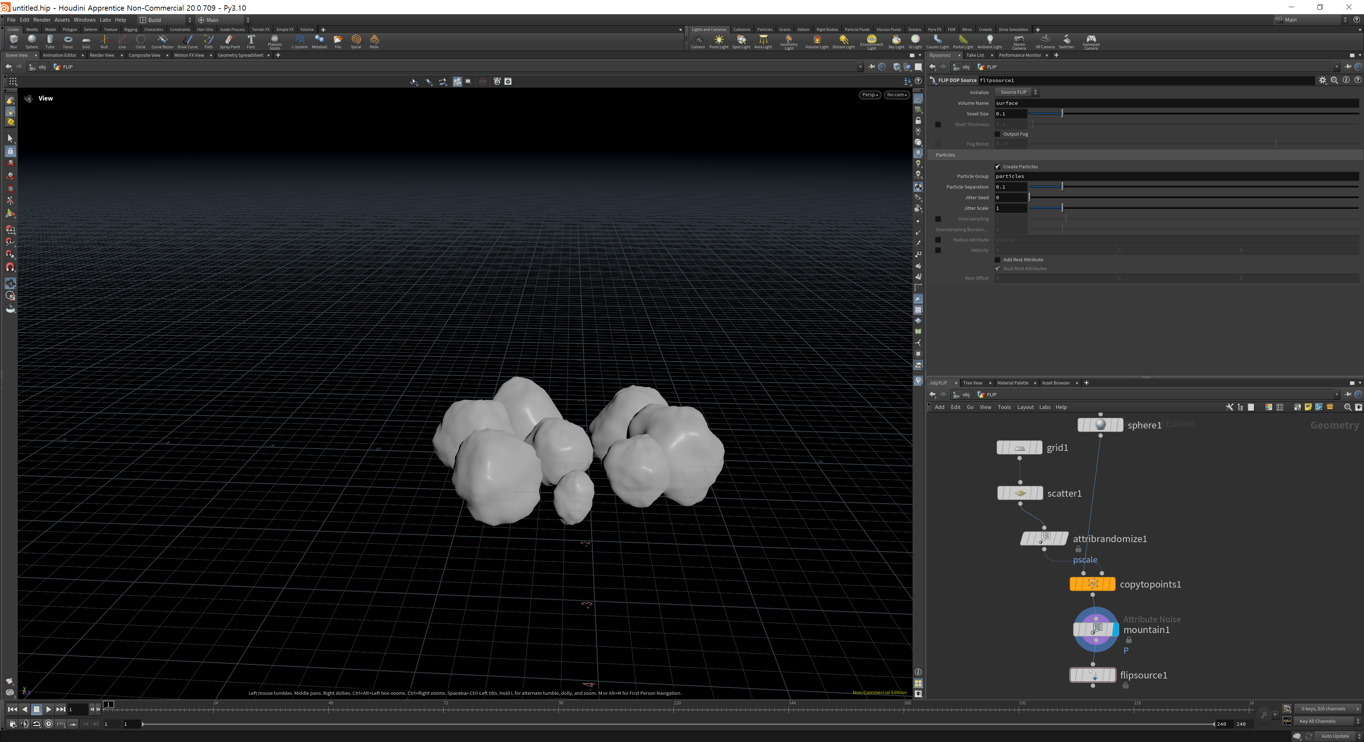Click the Spiral shelf tool

pos(356,41)
